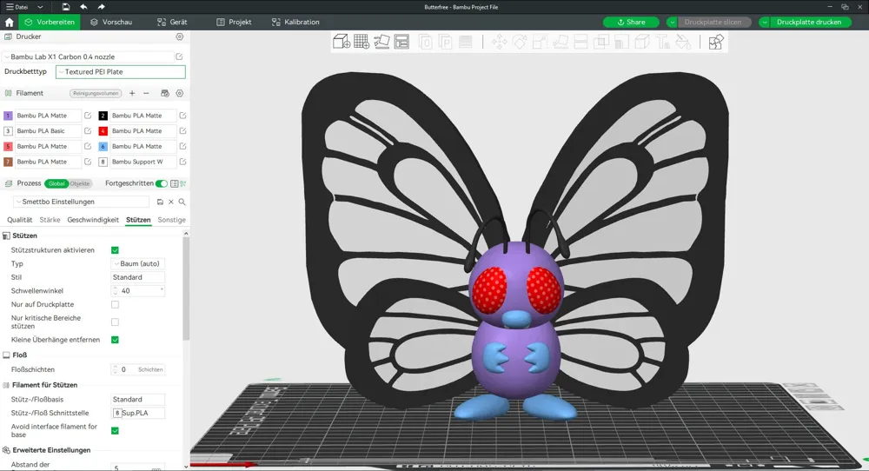This screenshot has height=471, width=869.
Task: Switch to the Kalibration tab
Action: tap(295, 23)
